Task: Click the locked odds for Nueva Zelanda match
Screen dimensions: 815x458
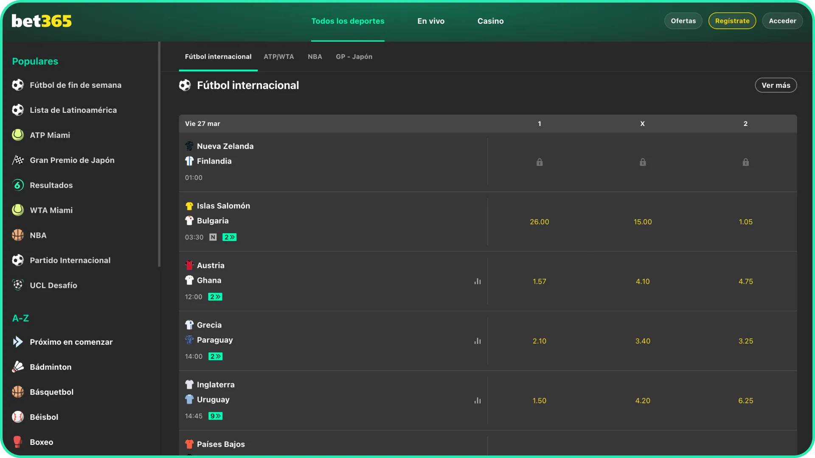Action: point(540,162)
